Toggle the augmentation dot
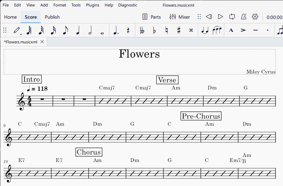This screenshot has width=283, height=186. click(x=116, y=30)
